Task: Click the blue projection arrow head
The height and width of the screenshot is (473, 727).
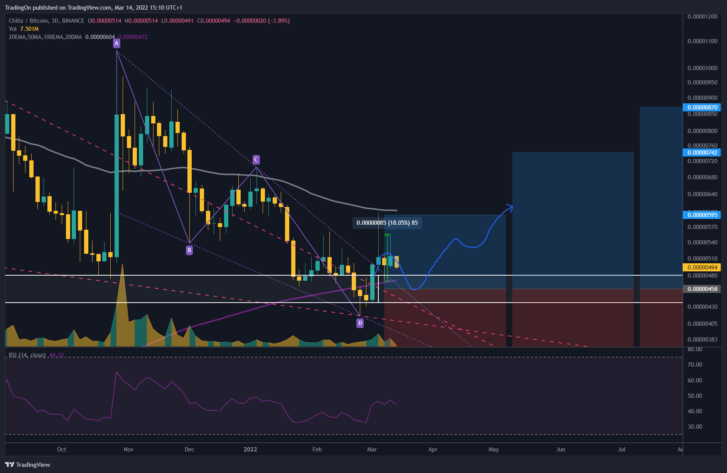Action: [510, 208]
